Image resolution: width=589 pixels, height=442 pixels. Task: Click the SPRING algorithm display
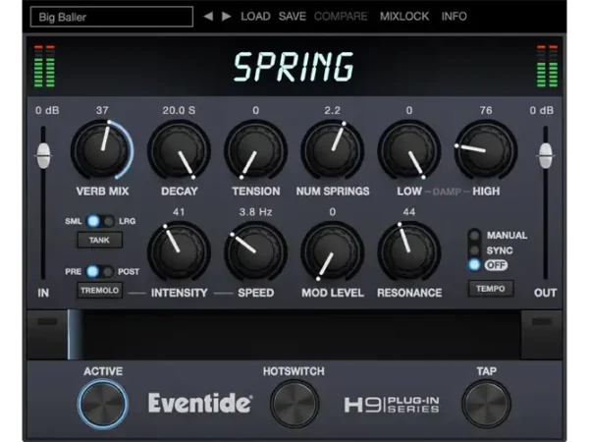tap(294, 67)
